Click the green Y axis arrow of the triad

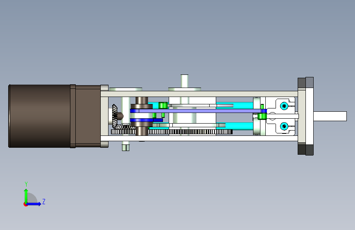coord(26,196)
